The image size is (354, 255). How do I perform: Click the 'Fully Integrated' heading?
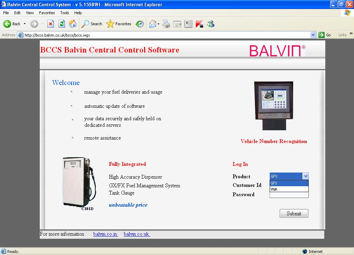(127, 164)
